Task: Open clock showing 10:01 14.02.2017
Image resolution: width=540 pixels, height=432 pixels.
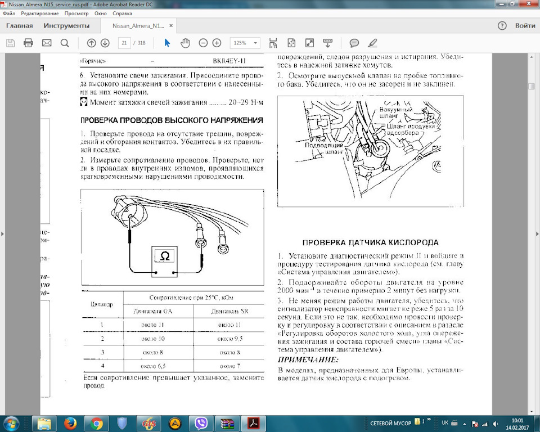Action: tap(517, 424)
